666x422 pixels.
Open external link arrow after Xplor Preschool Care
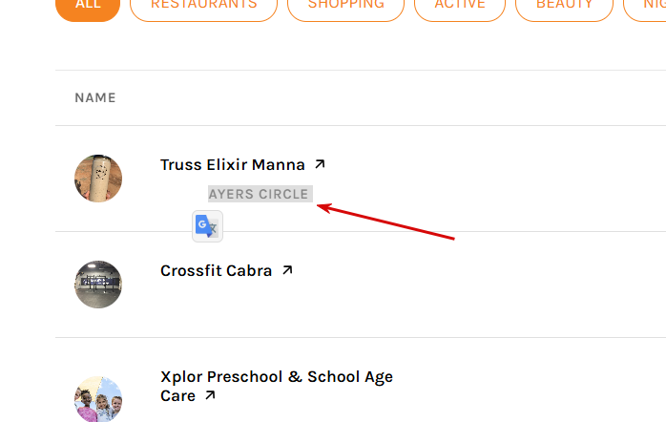pos(210,395)
